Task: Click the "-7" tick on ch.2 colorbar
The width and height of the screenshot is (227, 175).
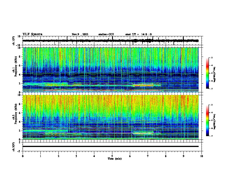Action: (211, 136)
